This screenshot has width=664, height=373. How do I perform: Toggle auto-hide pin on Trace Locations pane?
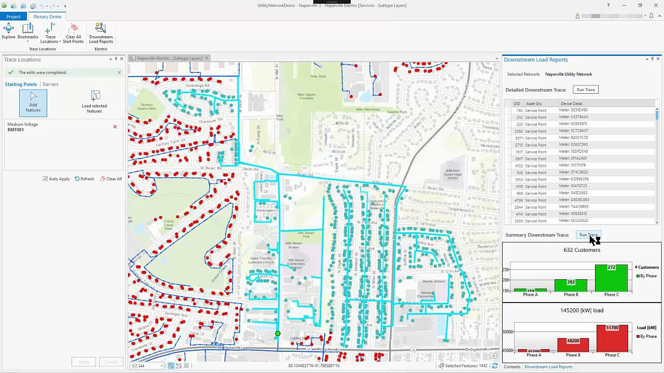tap(116, 59)
